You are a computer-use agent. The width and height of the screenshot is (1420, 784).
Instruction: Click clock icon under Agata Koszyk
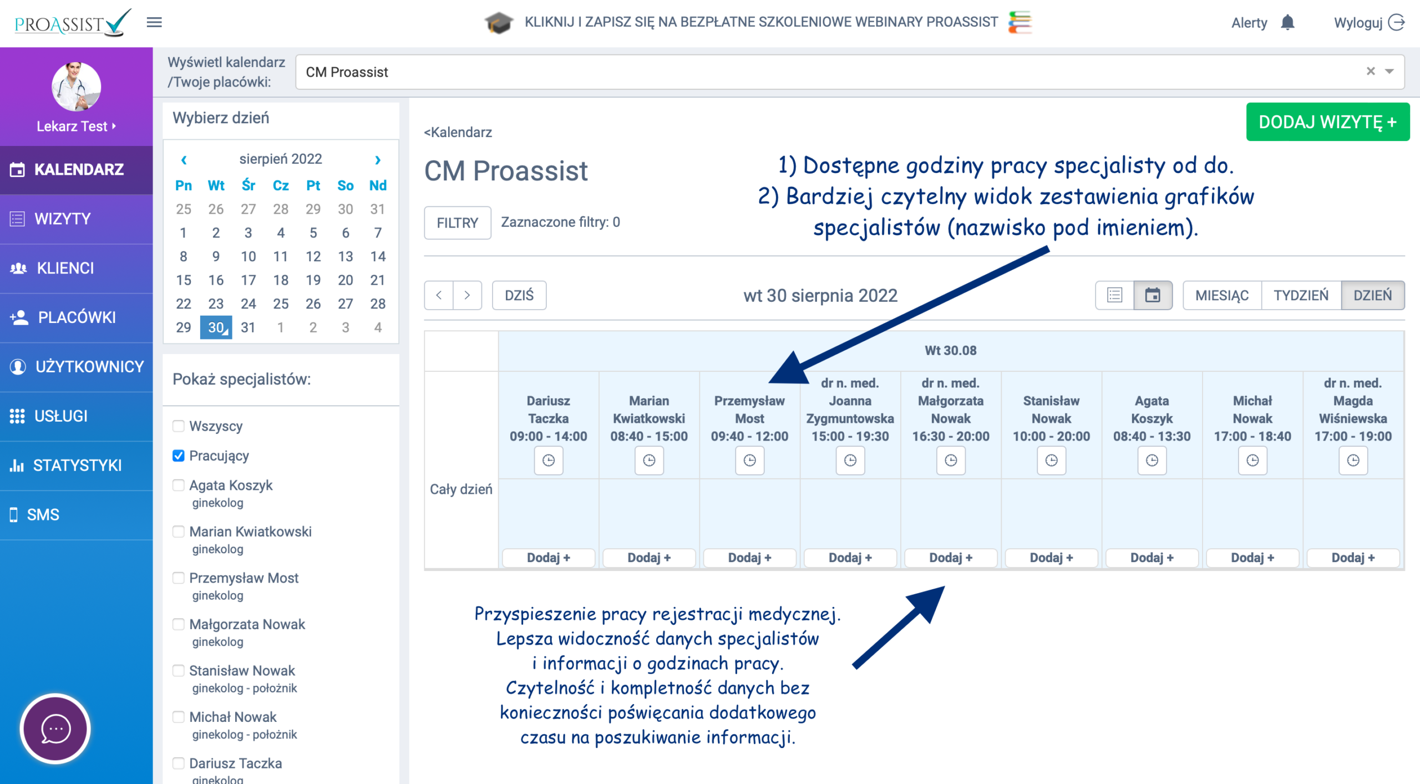pos(1152,460)
